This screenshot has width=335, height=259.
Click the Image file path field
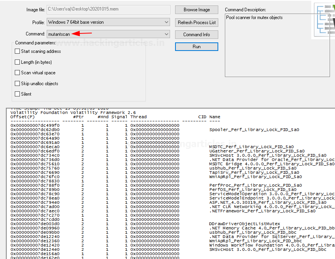[108, 10]
